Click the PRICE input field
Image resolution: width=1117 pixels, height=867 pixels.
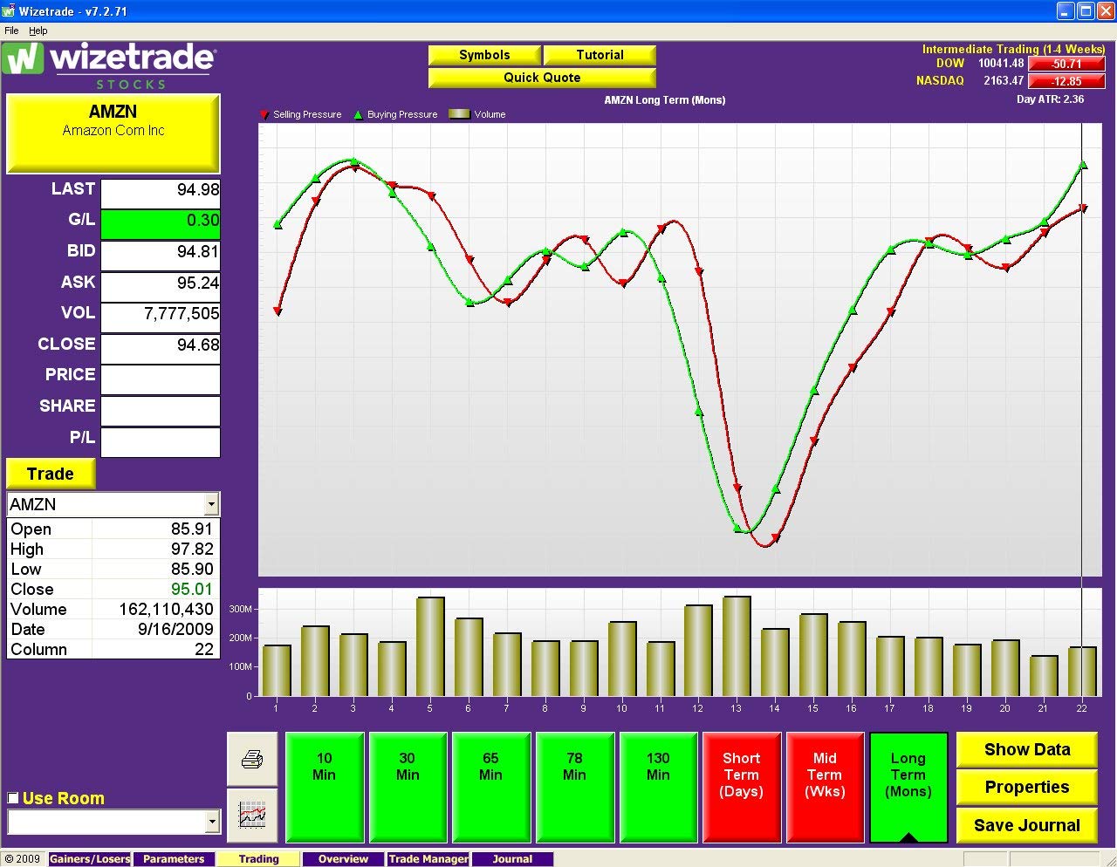pyautogui.click(x=161, y=379)
